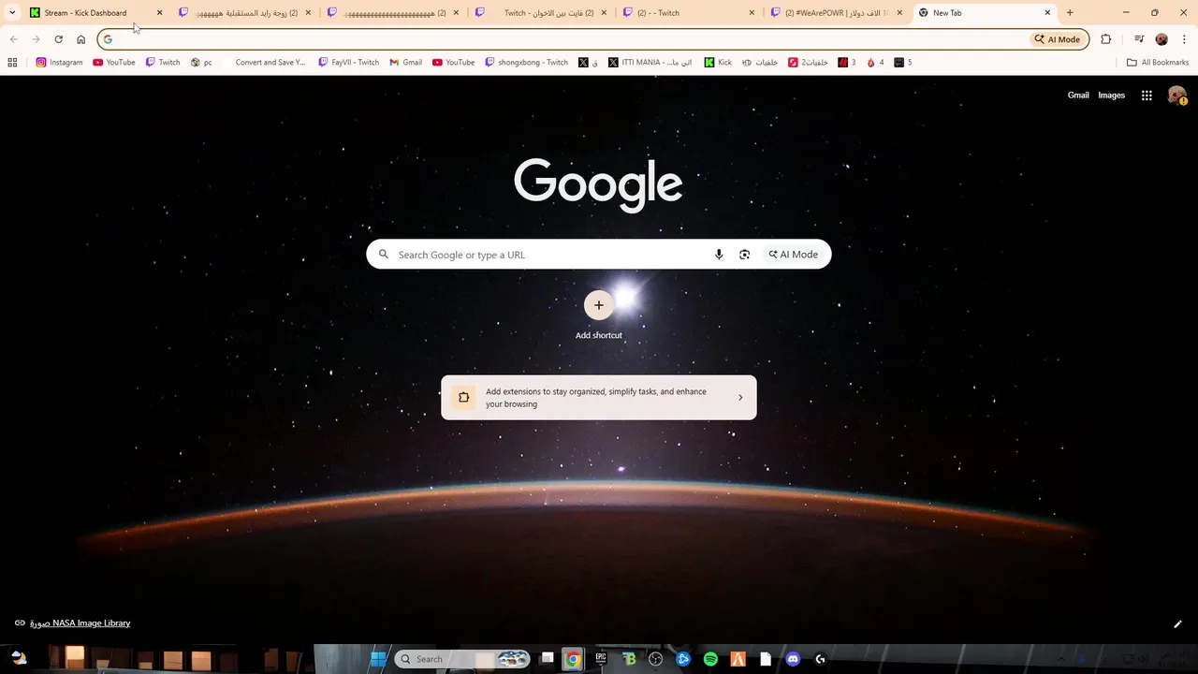Reload the current page
The height and width of the screenshot is (674, 1198).
click(58, 39)
